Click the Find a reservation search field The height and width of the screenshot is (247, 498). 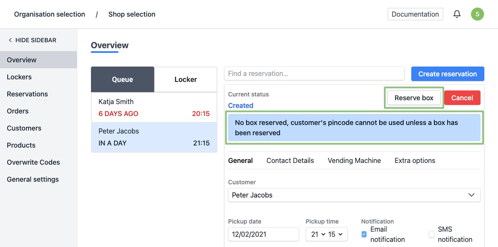click(x=314, y=73)
